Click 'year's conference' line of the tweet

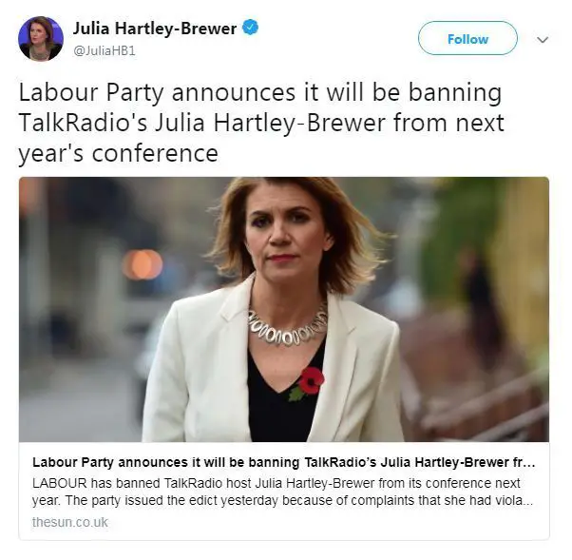pos(118,154)
